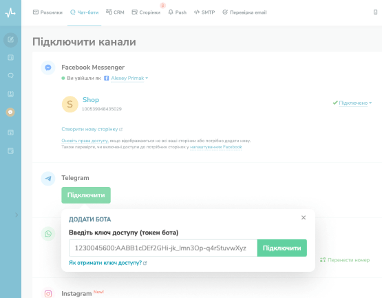Open the CRM tab
Image resolution: width=382 pixels, height=298 pixels.
(115, 12)
